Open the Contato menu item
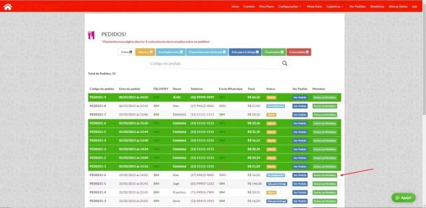 (x=249, y=6)
